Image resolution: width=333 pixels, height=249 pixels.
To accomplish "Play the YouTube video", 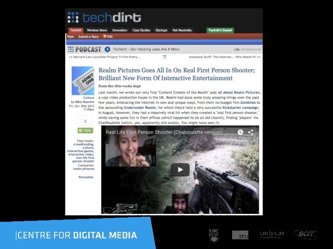I will 180,170.
